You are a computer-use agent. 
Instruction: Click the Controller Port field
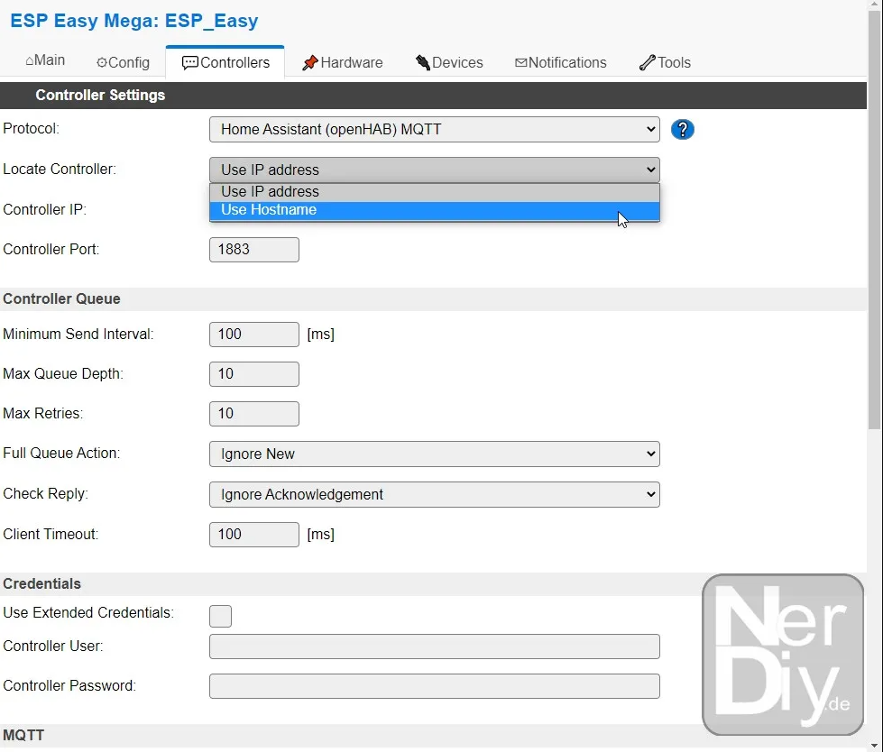tap(253, 250)
